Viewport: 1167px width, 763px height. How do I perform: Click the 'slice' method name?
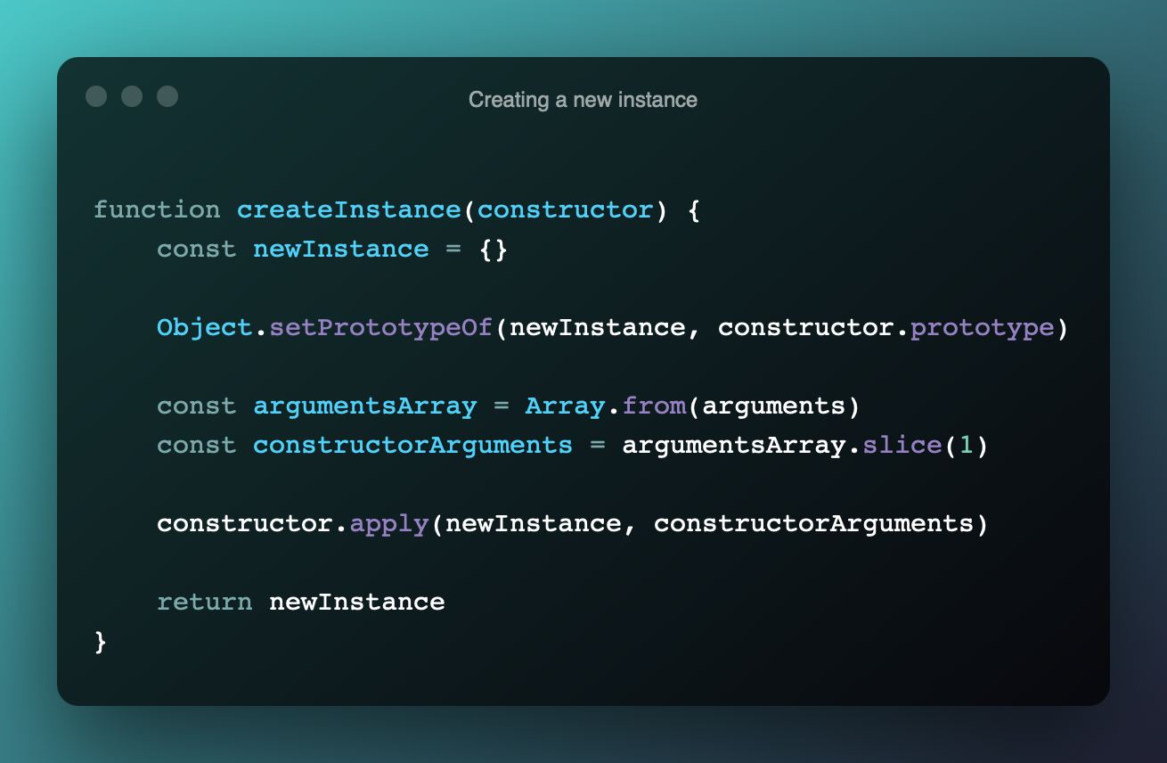click(x=902, y=446)
